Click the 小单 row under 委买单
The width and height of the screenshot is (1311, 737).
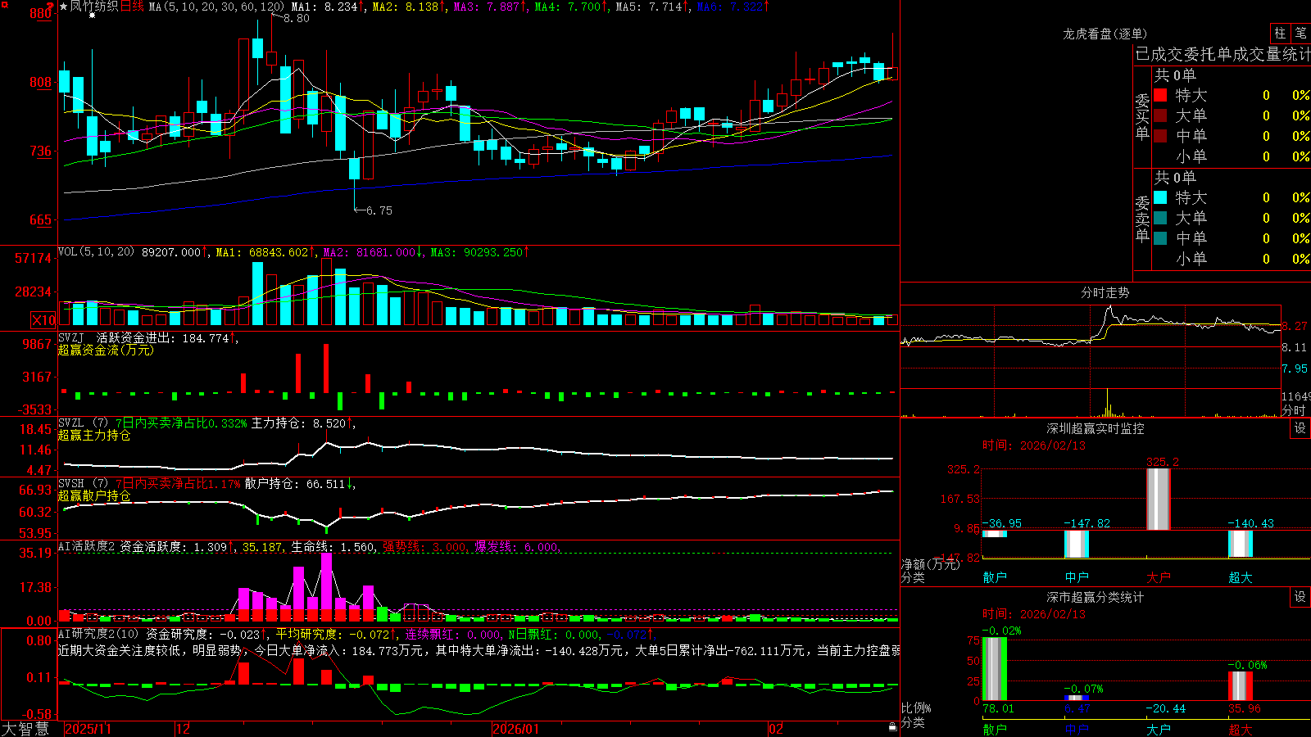click(x=1232, y=156)
